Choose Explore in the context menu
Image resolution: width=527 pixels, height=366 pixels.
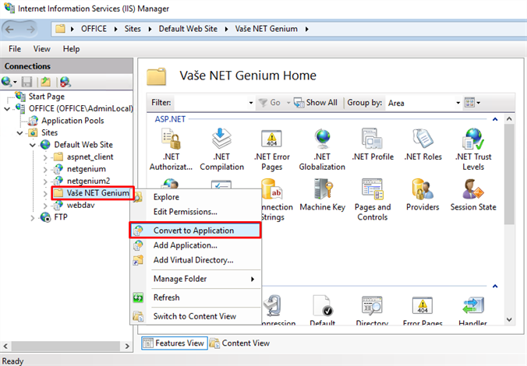coord(195,197)
